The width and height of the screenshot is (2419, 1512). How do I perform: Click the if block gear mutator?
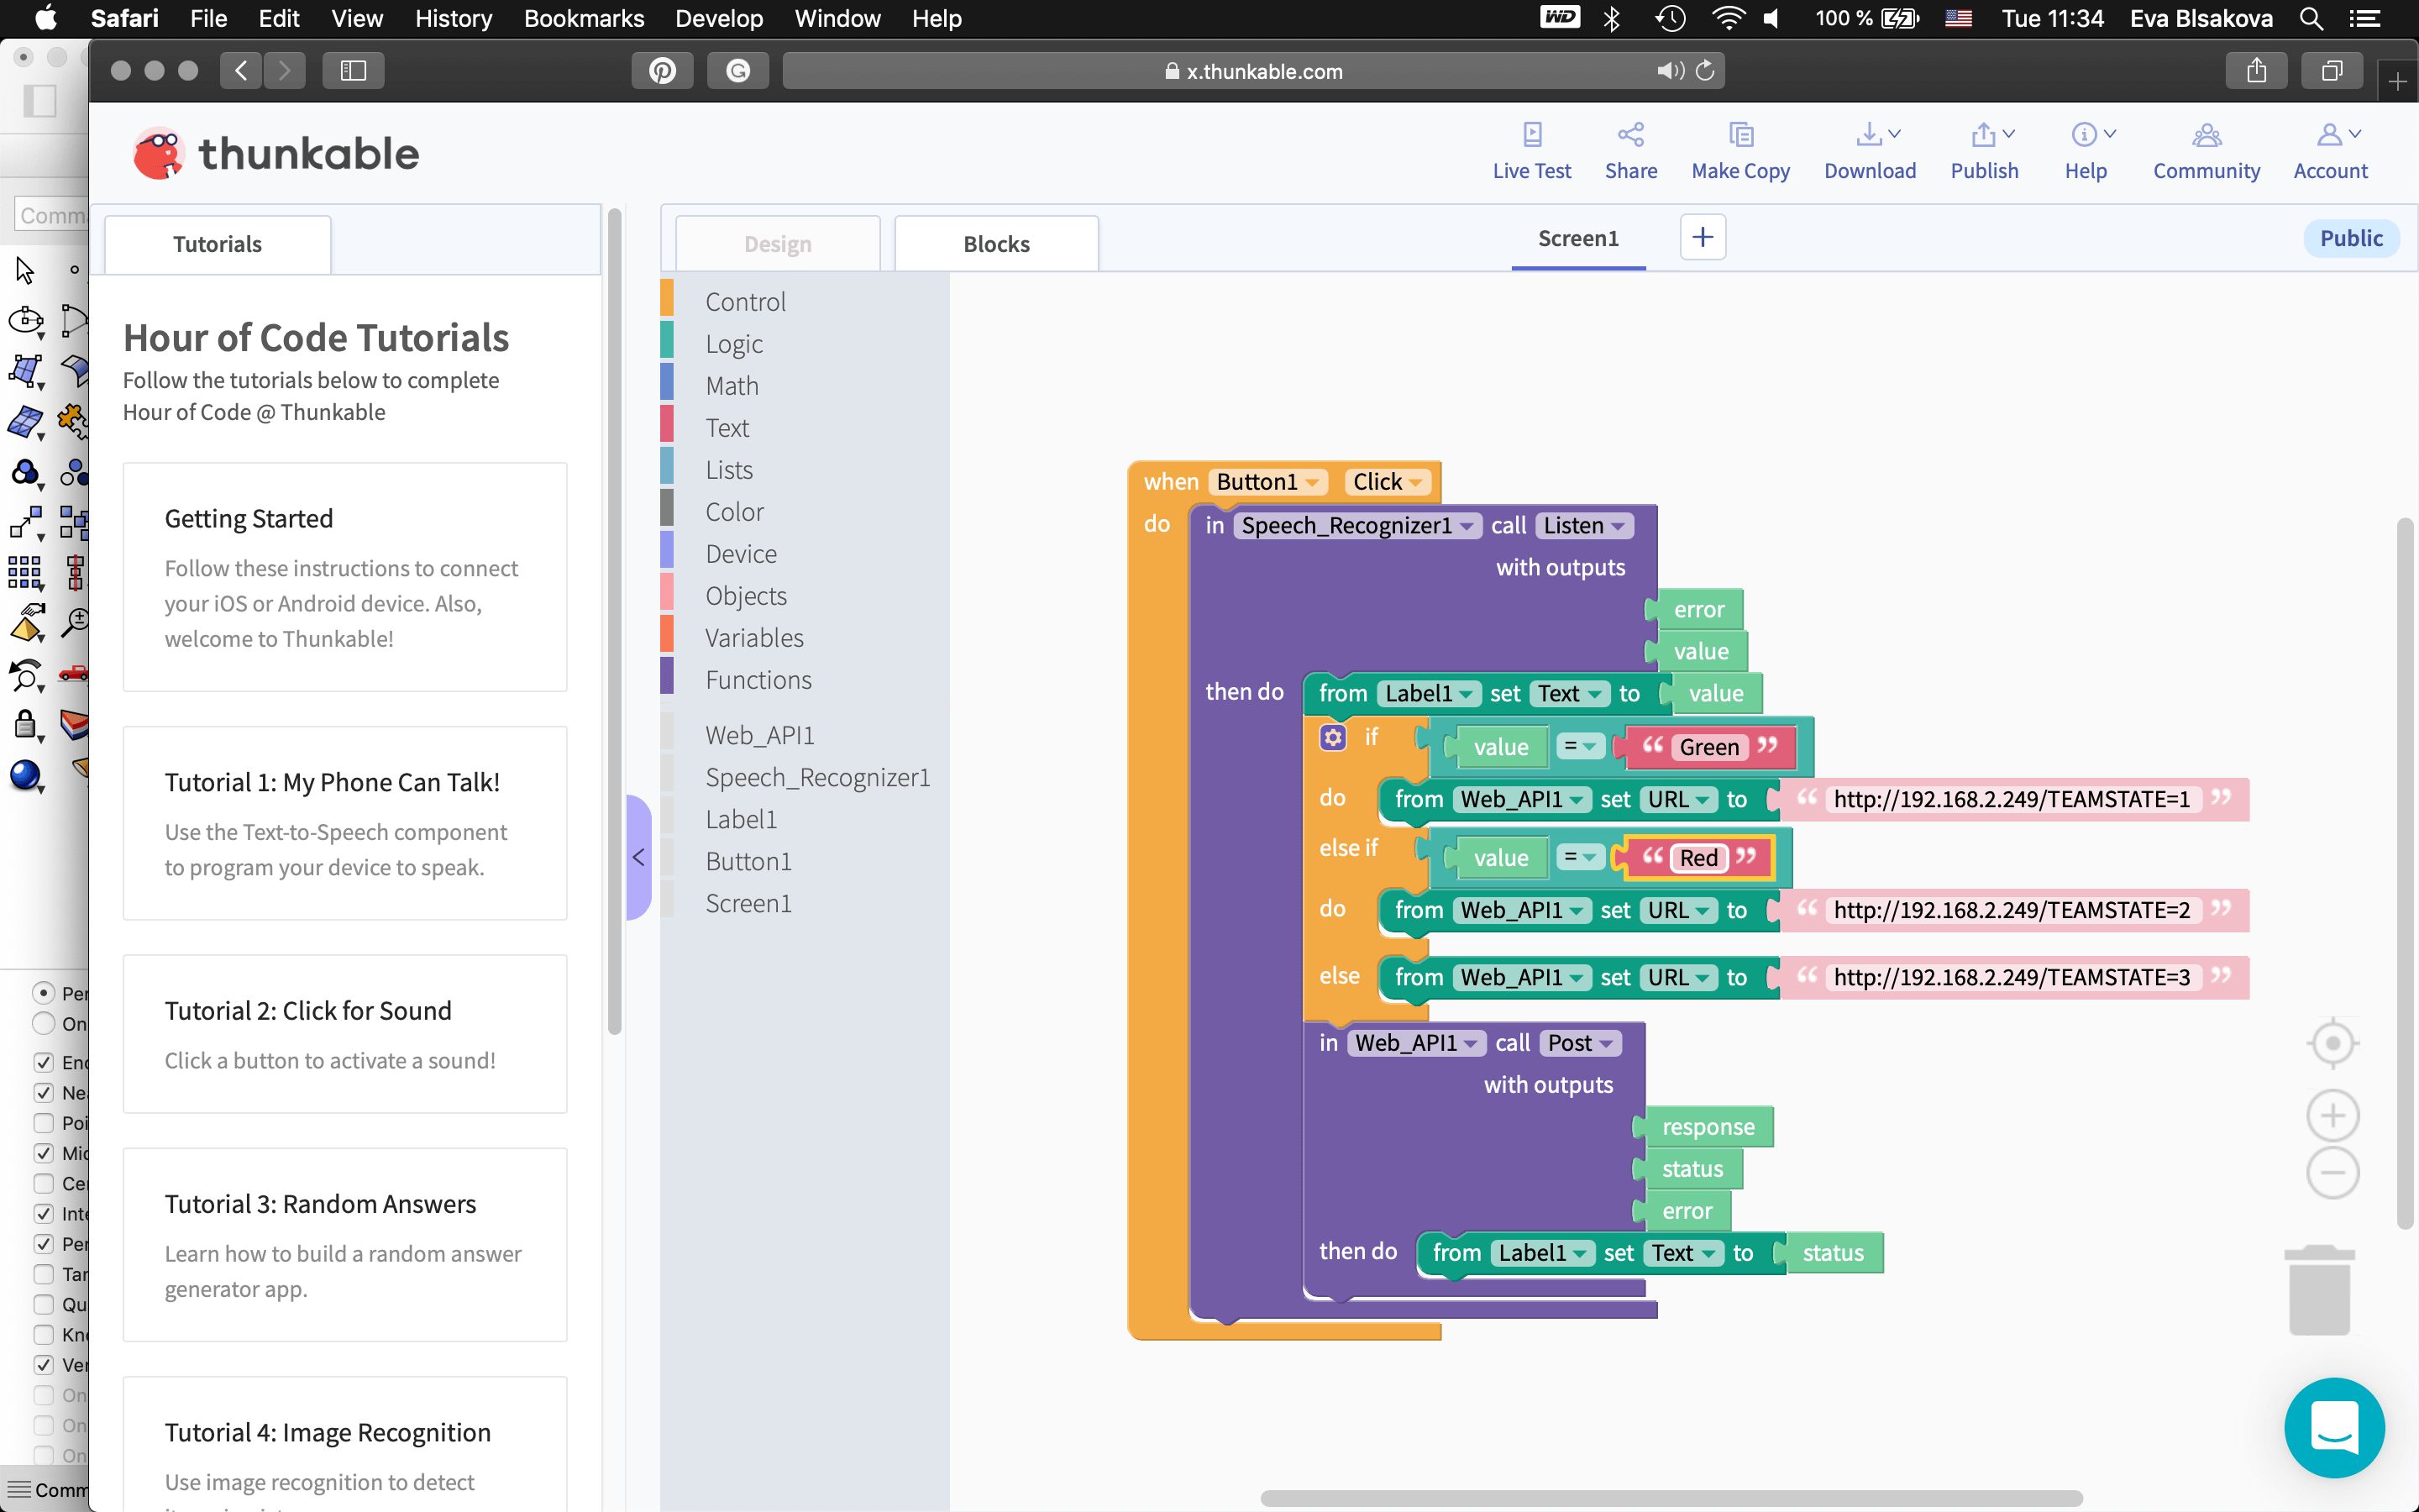[x=1332, y=738]
